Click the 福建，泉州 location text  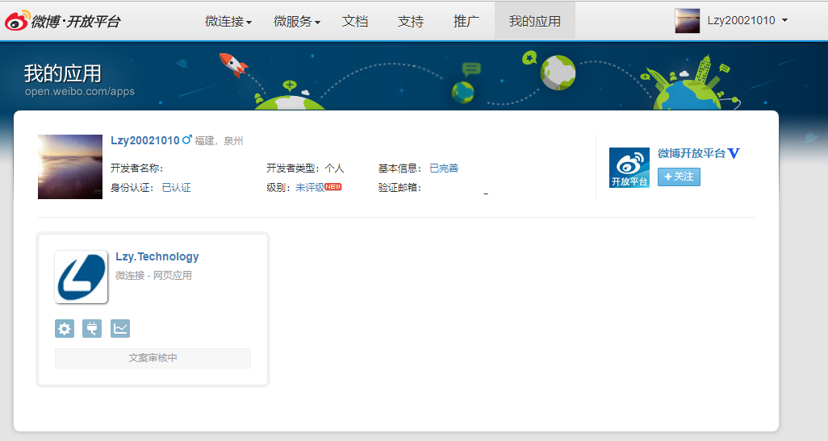(219, 141)
